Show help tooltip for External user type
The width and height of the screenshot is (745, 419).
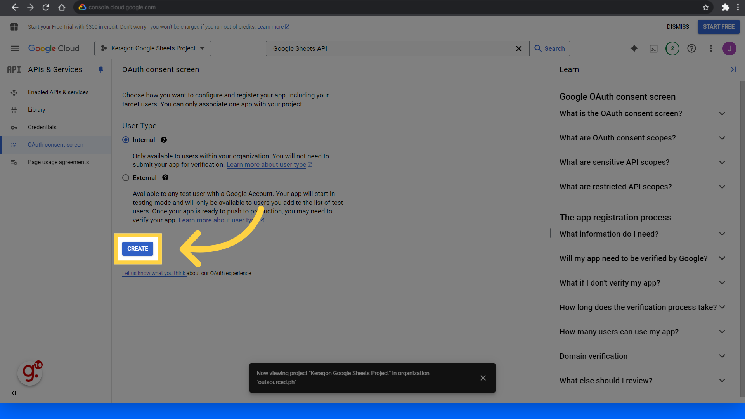click(165, 178)
